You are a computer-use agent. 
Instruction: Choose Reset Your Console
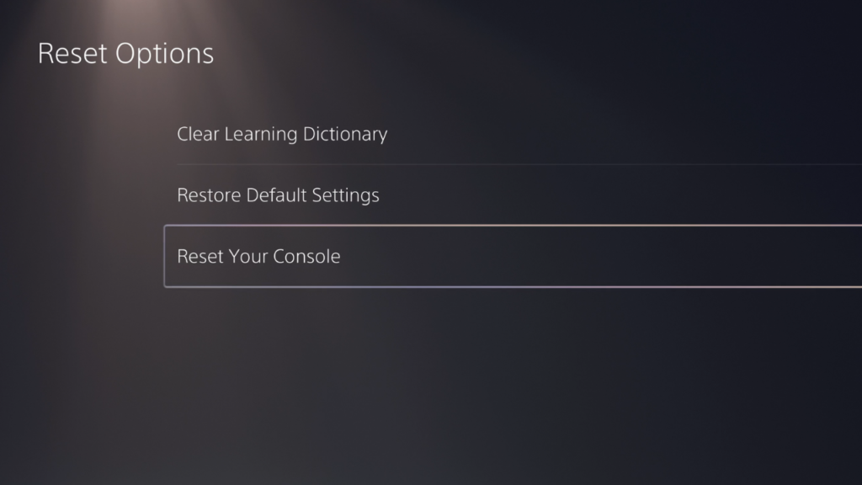[x=513, y=256]
